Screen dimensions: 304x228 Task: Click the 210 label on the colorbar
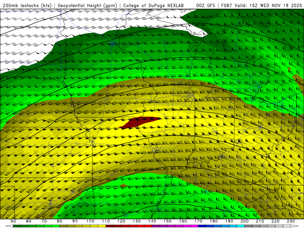[x=260, y=221]
